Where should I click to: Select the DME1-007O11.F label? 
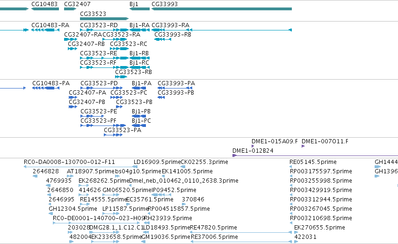[325, 141]
